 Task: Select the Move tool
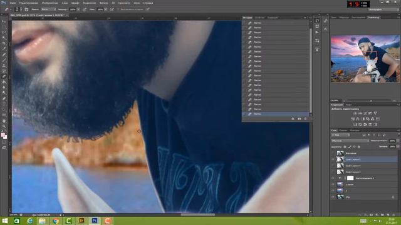4,21
